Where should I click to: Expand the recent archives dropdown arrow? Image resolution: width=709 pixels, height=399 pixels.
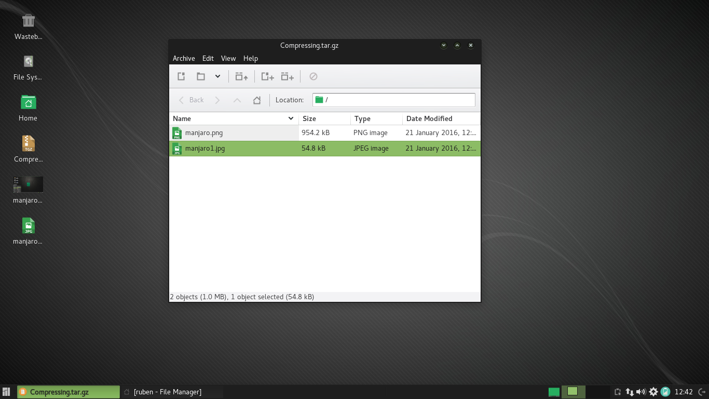pyautogui.click(x=217, y=76)
